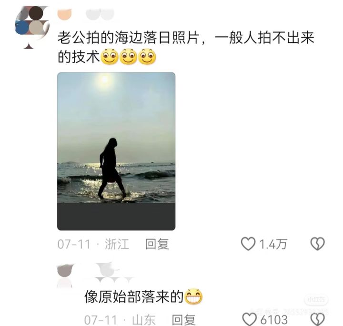The image size is (343, 326).
Task: Tap the grinning emoji in the reply
Action: tap(194, 297)
